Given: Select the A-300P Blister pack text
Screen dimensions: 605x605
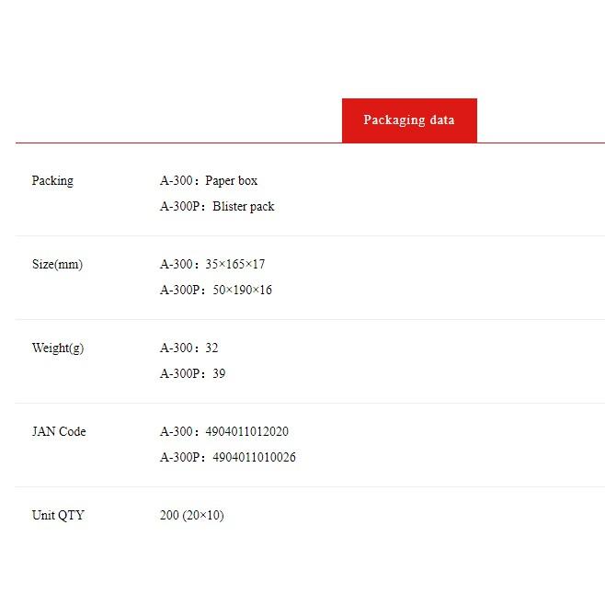Looking at the screenshot, I should [x=217, y=207].
